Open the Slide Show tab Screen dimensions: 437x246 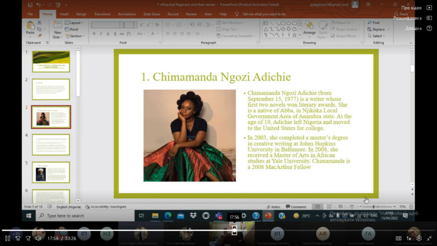tap(151, 14)
